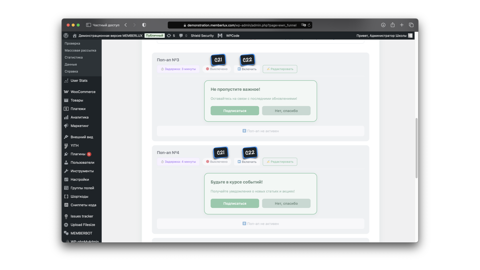Click the Safari share icon
This screenshot has height=270, width=480.
[392, 25]
